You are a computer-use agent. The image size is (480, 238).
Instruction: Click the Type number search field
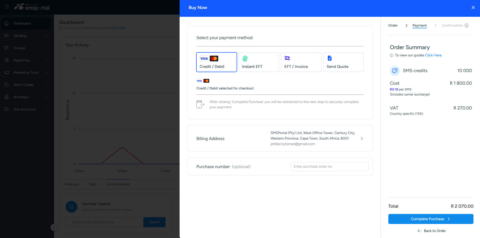(104, 222)
